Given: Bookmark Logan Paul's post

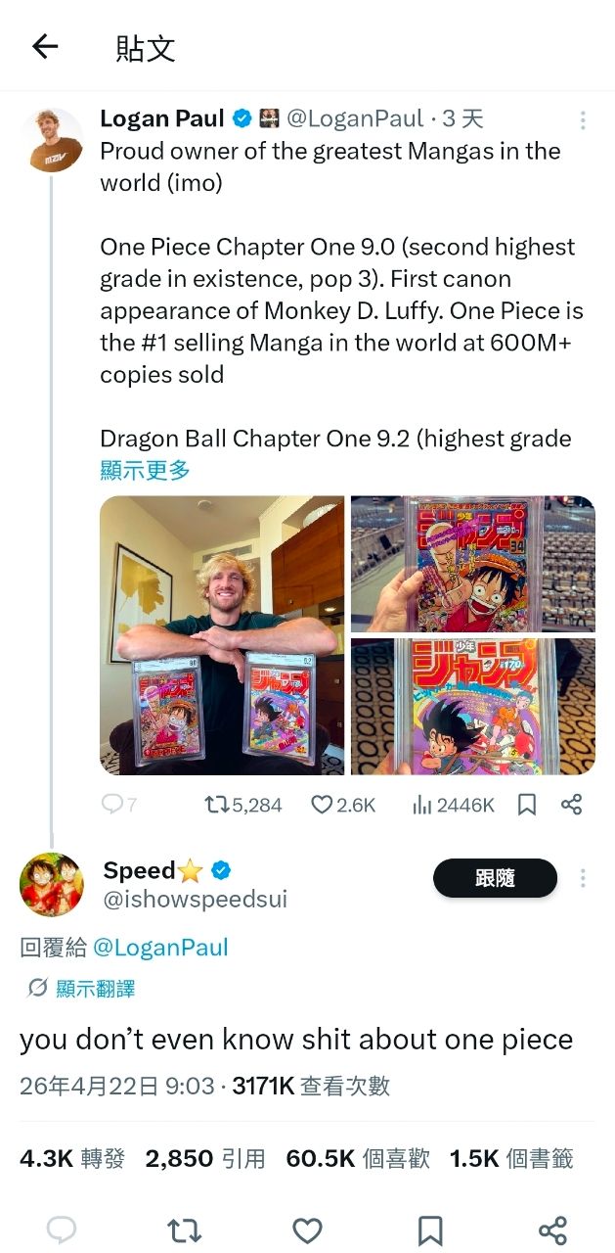Looking at the screenshot, I should click(526, 805).
